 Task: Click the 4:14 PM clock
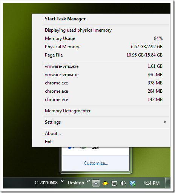point(151,183)
